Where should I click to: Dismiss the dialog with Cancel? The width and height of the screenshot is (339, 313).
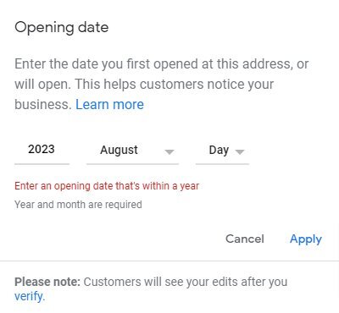click(x=245, y=239)
